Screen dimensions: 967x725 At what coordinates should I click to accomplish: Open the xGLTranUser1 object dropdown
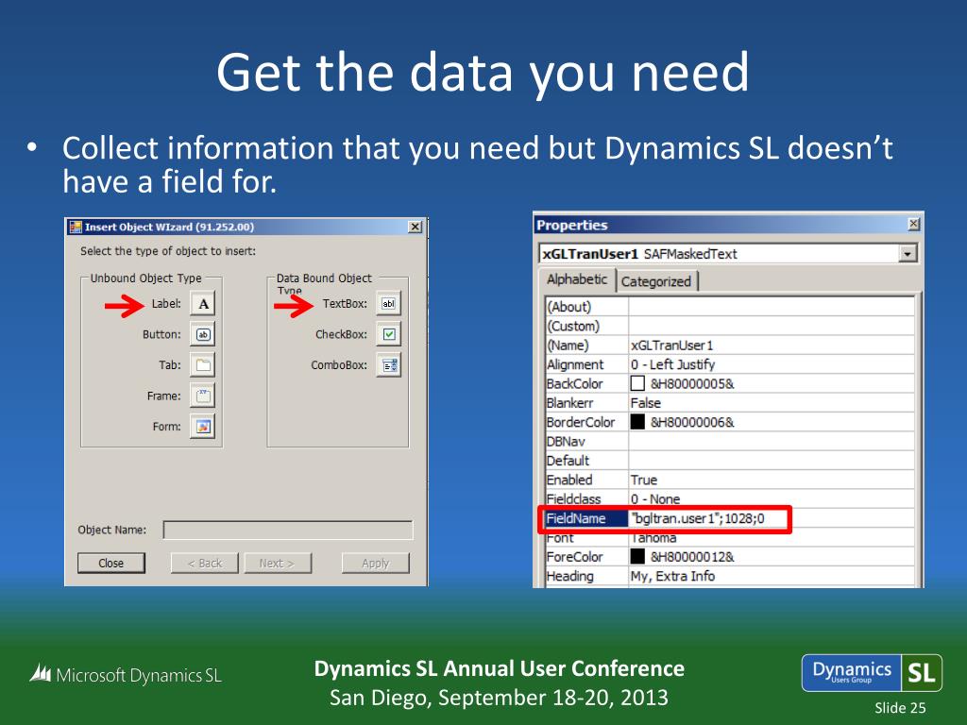[x=908, y=253]
